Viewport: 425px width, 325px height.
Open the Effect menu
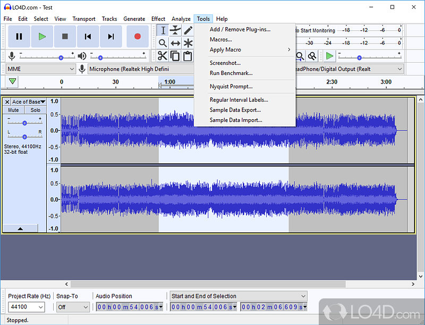(158, 19)
